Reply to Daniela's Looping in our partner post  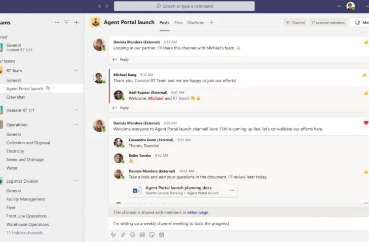click(121, 60)
